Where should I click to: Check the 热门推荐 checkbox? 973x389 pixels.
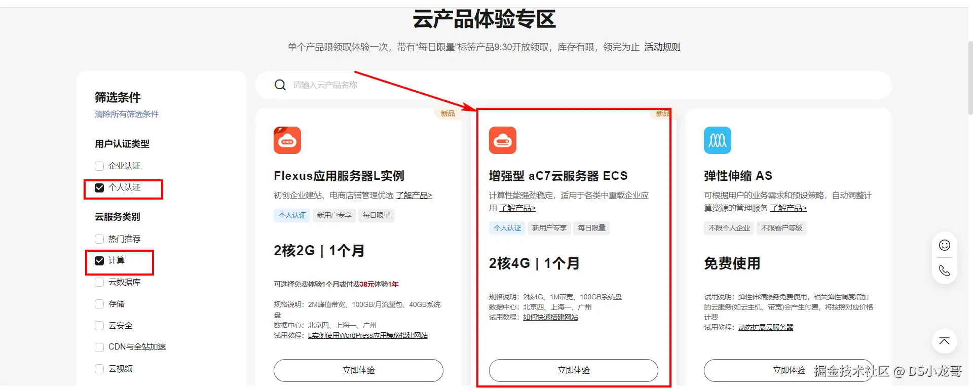click(99, 239)
